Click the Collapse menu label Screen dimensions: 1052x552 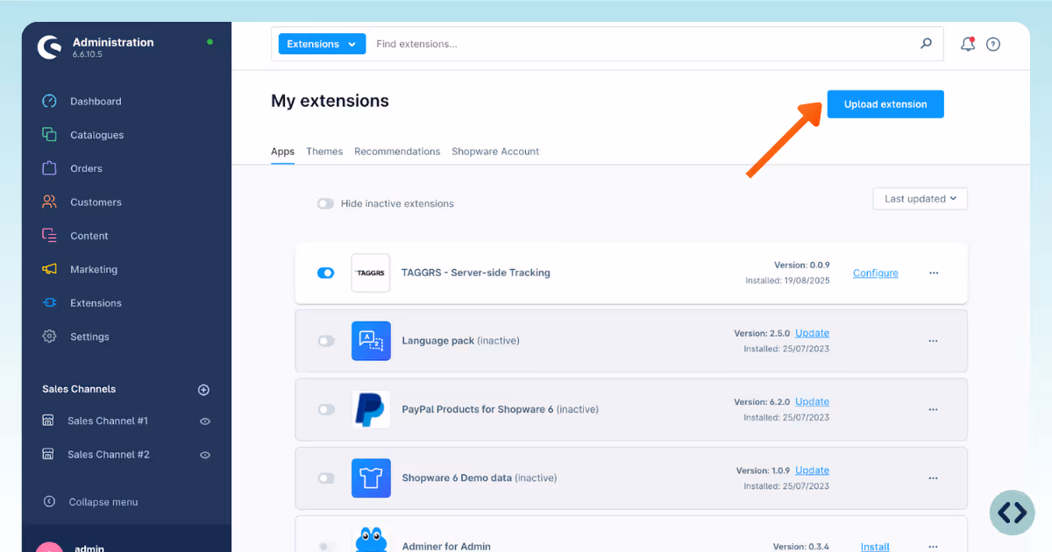tap(103, 502)
